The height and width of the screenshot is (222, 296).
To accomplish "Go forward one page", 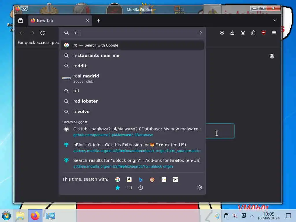I will pyautogui.click(x=32, y=33).
